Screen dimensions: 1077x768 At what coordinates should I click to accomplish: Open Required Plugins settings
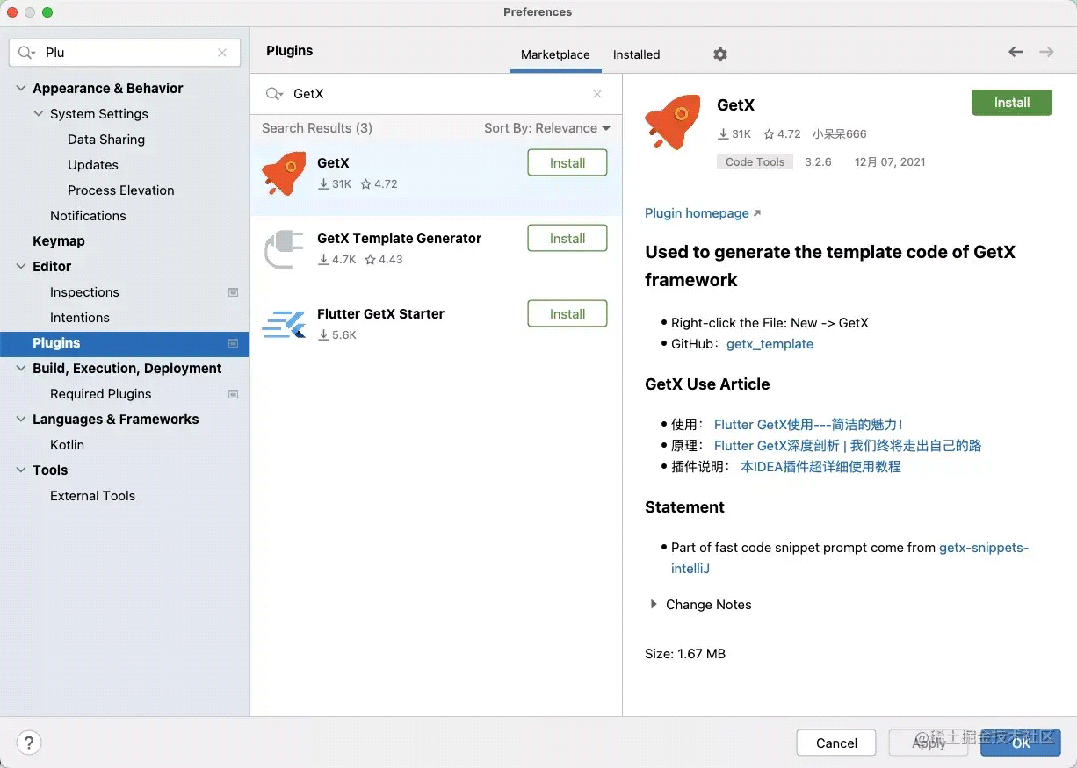point(101,394)
